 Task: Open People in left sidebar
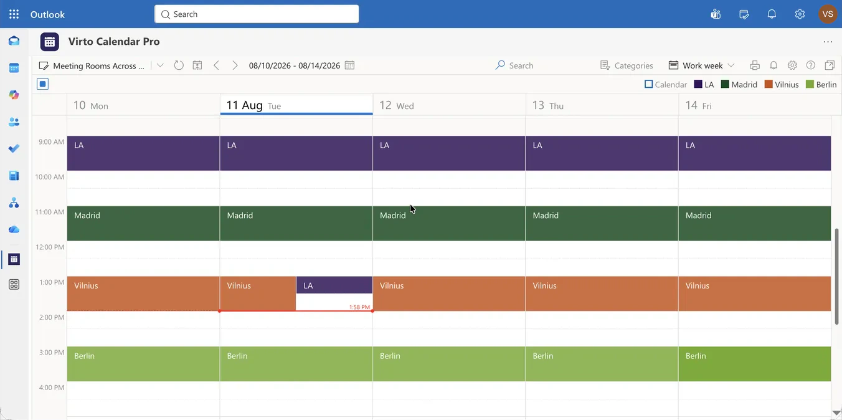click(x=14, y=122)
